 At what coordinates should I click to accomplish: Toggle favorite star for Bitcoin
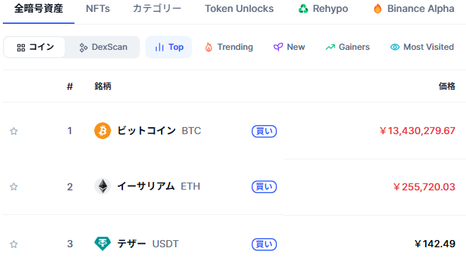[13, 131]
